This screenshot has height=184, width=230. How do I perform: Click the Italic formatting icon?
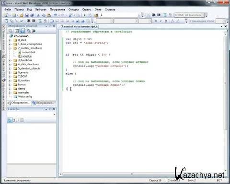tap(161, 21)
